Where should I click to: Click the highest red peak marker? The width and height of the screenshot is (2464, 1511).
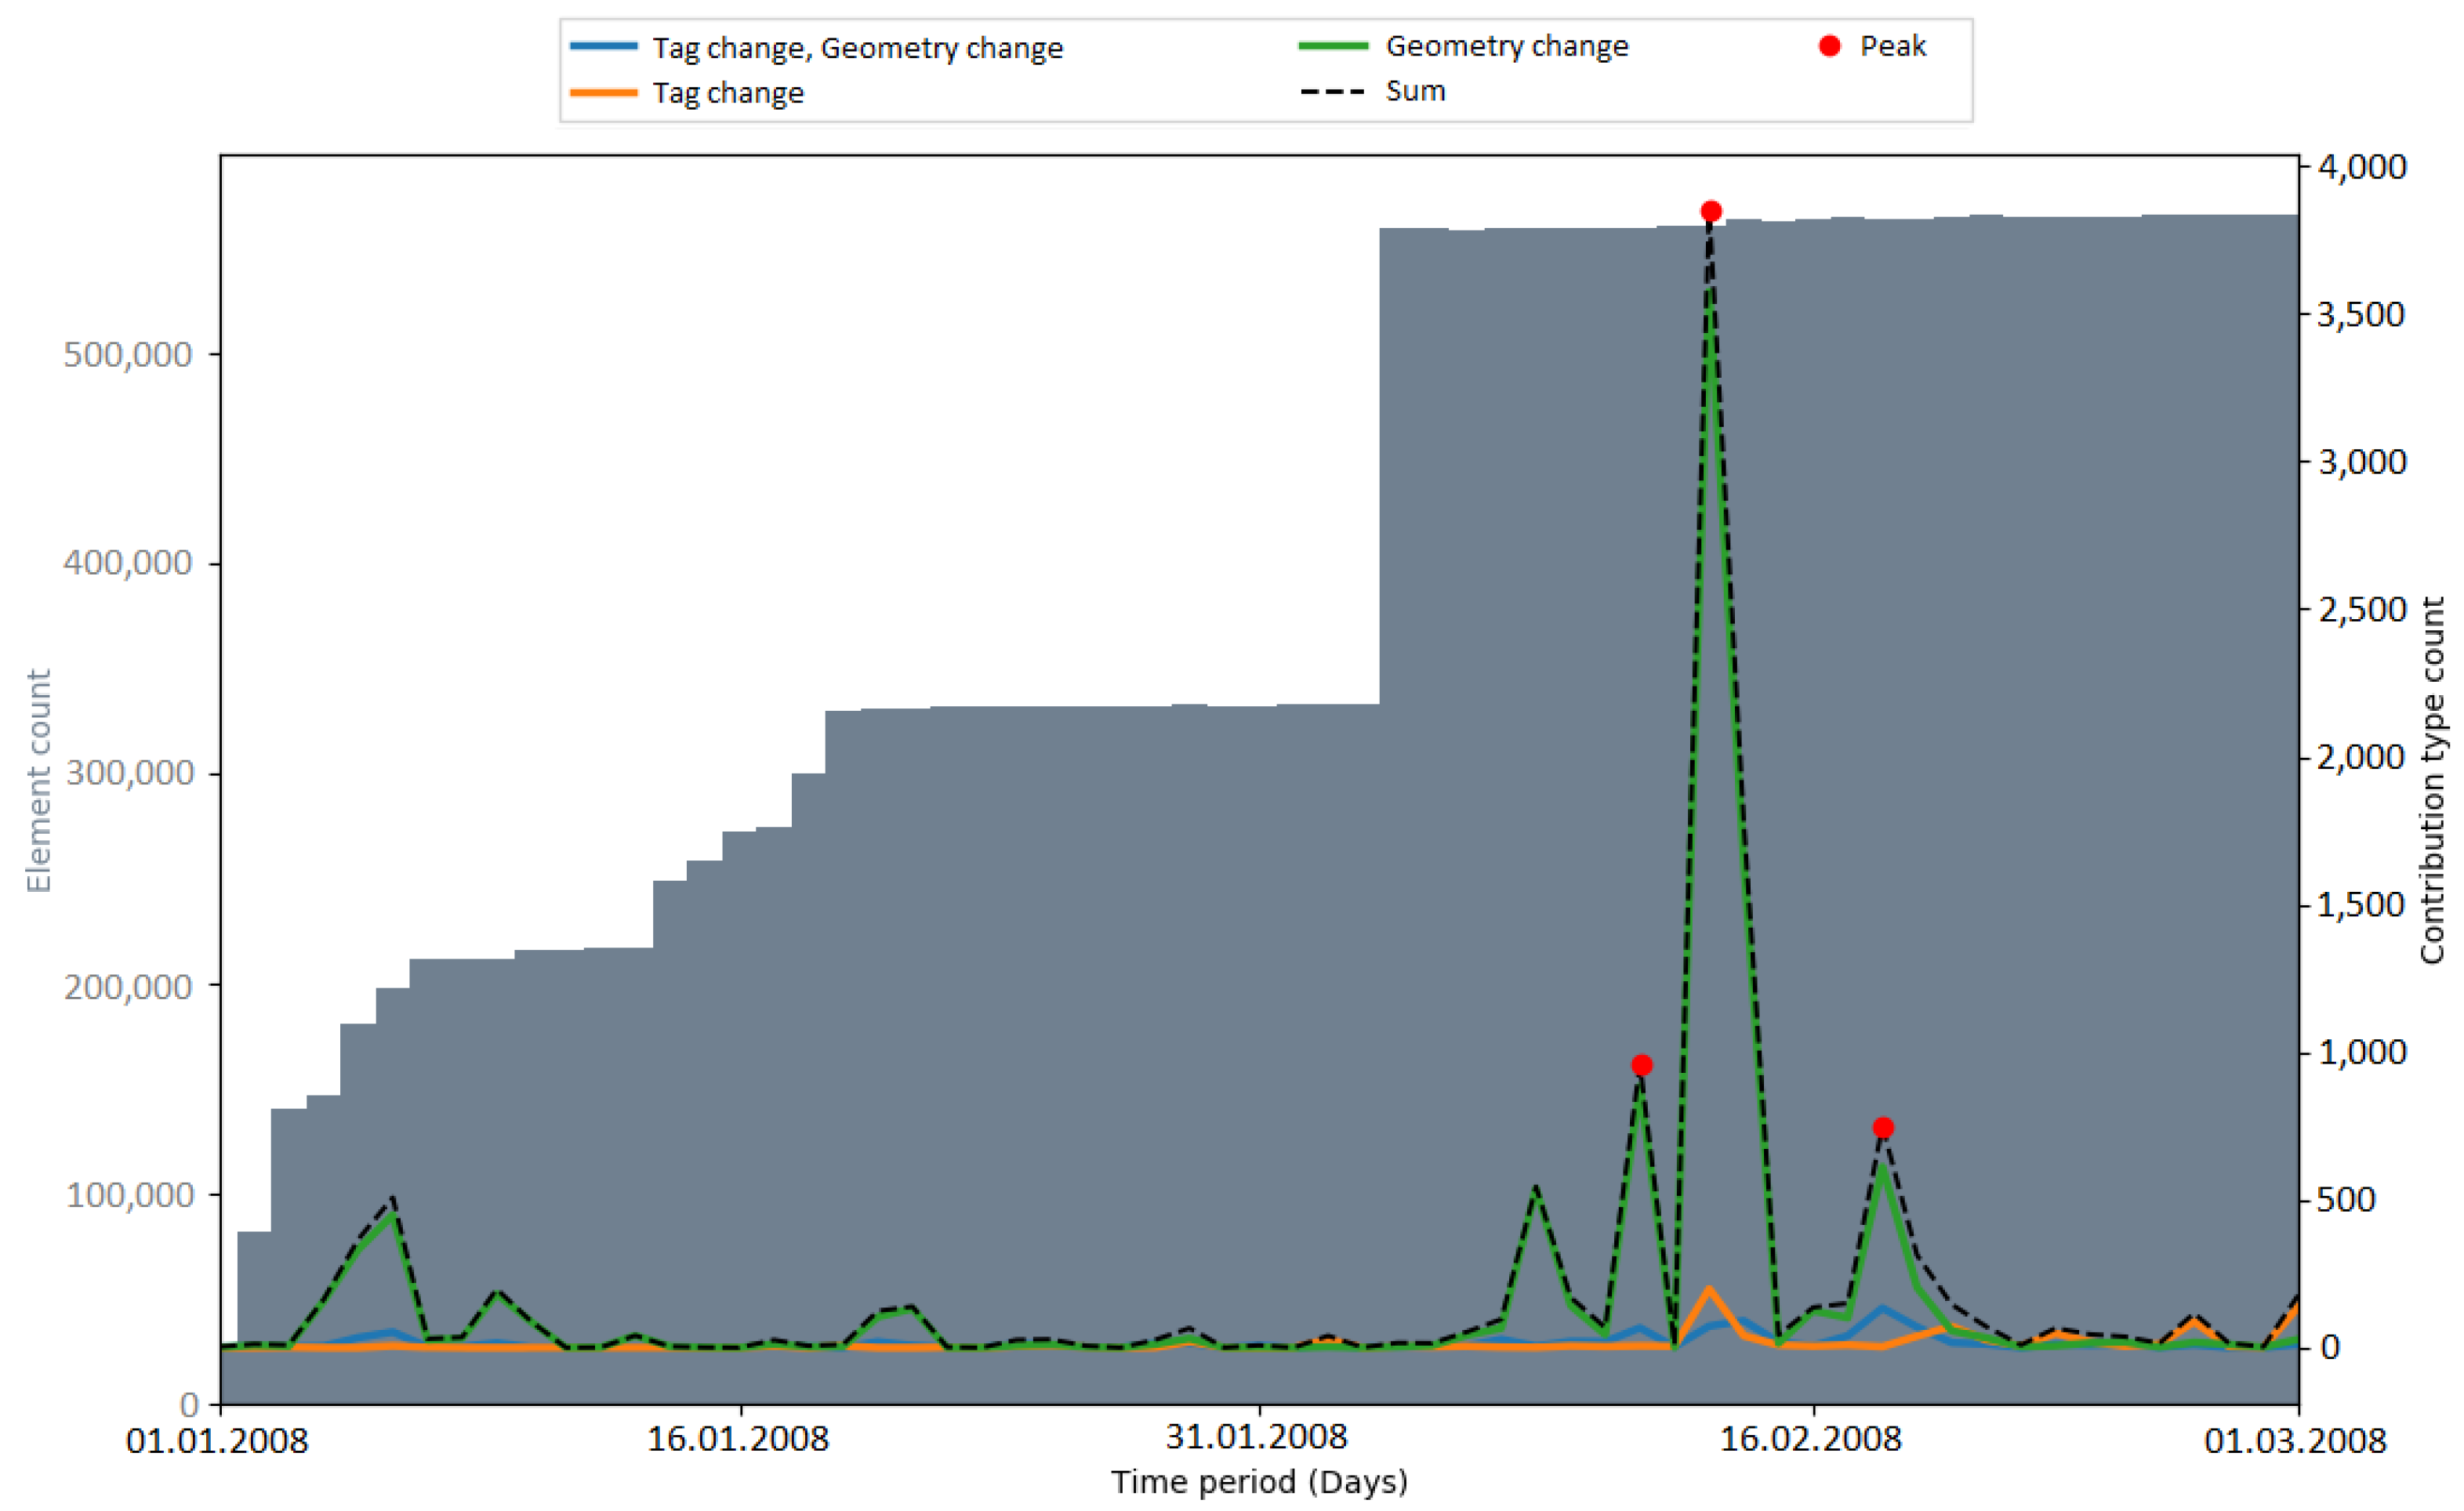click(1711, 212)
